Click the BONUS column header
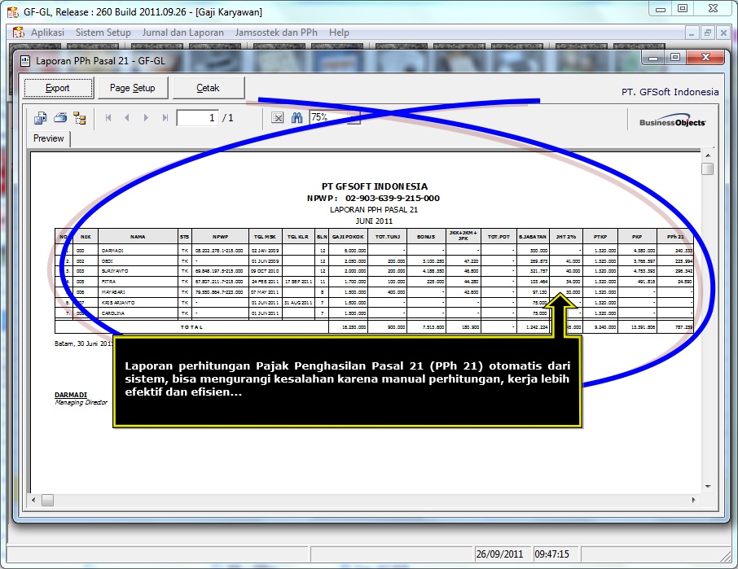 [x=426, y=237]
